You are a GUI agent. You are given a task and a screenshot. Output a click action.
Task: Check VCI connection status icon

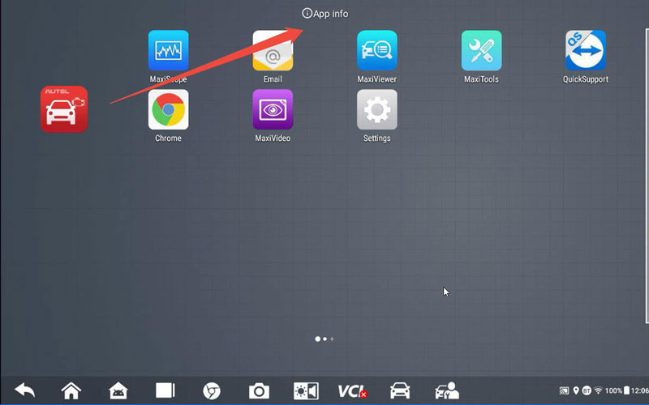353,390
